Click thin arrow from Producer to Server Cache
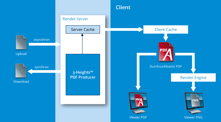The image size is (221, 122). (82, 44)
